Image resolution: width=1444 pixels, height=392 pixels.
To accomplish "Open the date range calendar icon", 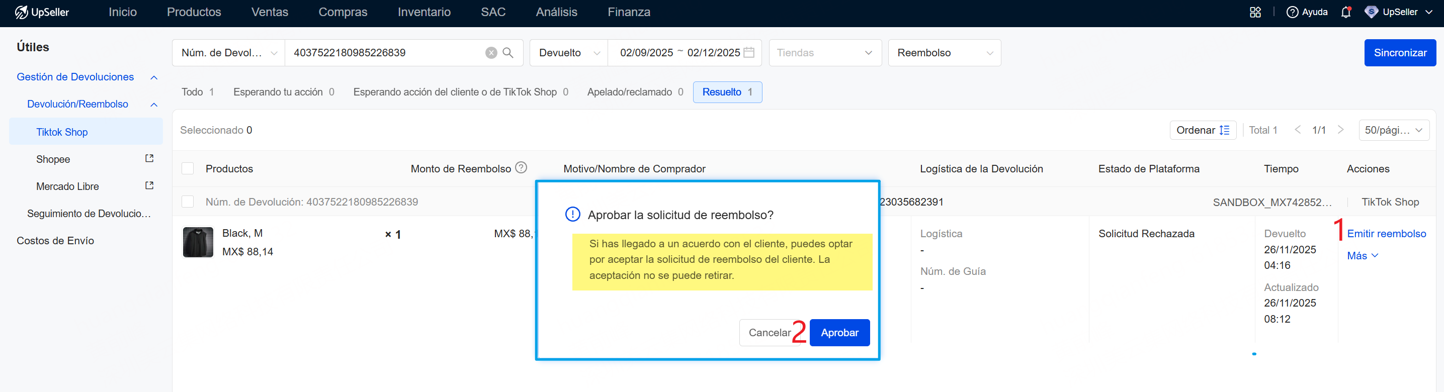I will click(749, 53).
